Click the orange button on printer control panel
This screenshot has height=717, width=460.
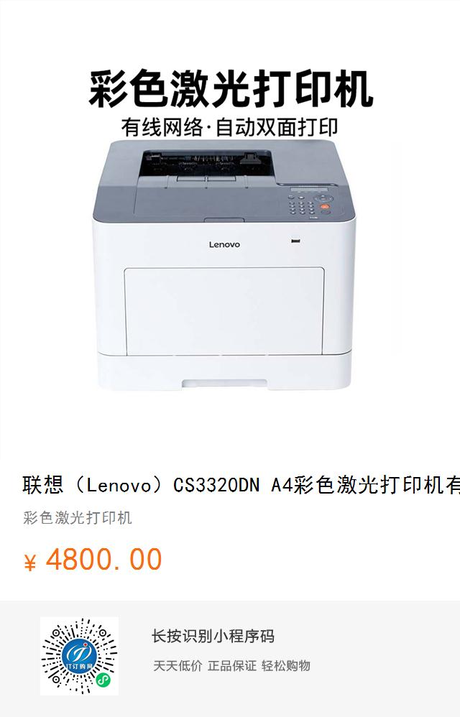point(325,207)
